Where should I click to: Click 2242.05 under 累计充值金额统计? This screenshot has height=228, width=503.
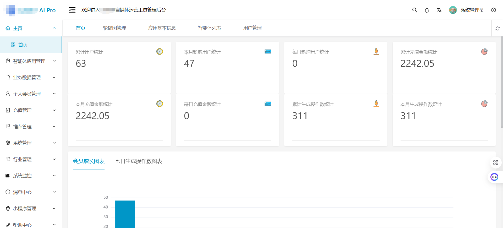pos(417,63)
